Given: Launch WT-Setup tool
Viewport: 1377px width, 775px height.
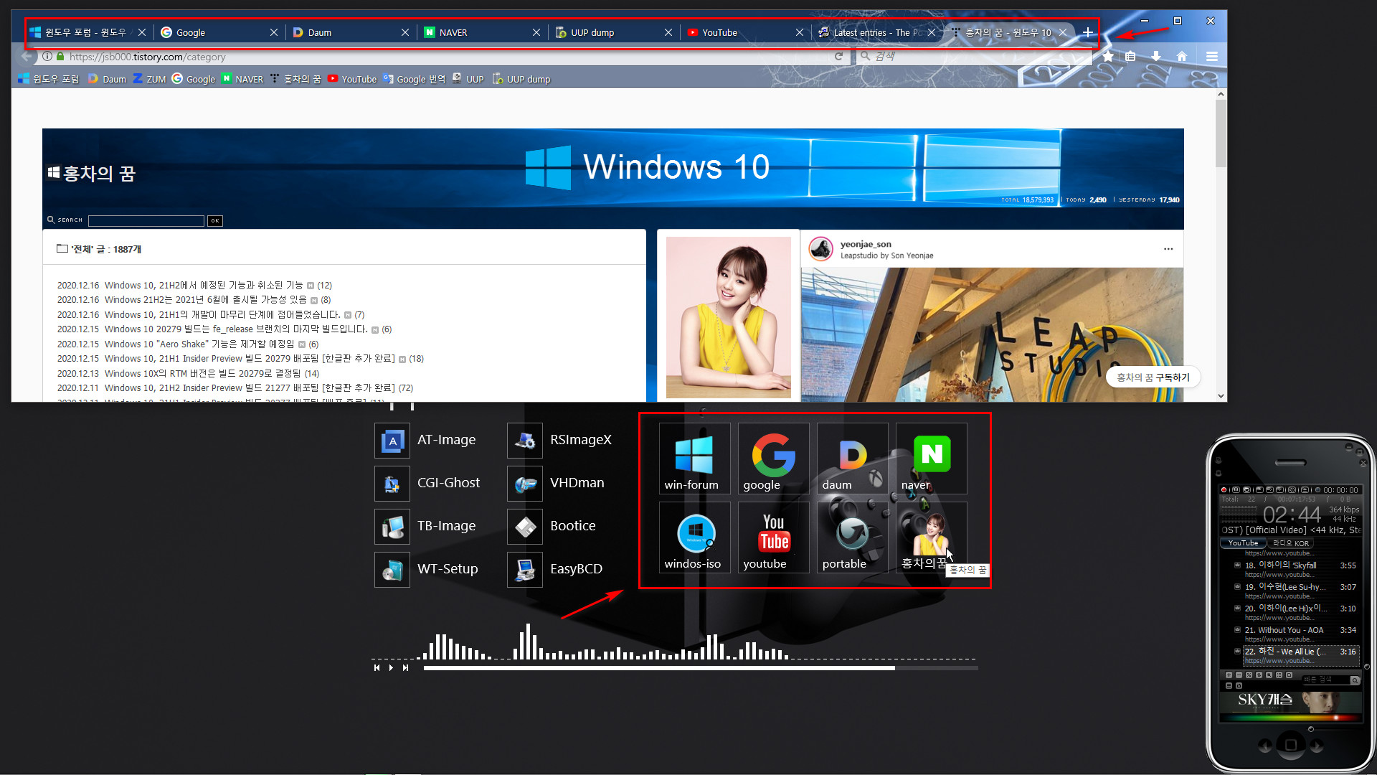Looking at the screenshot, I should [428, 569].
